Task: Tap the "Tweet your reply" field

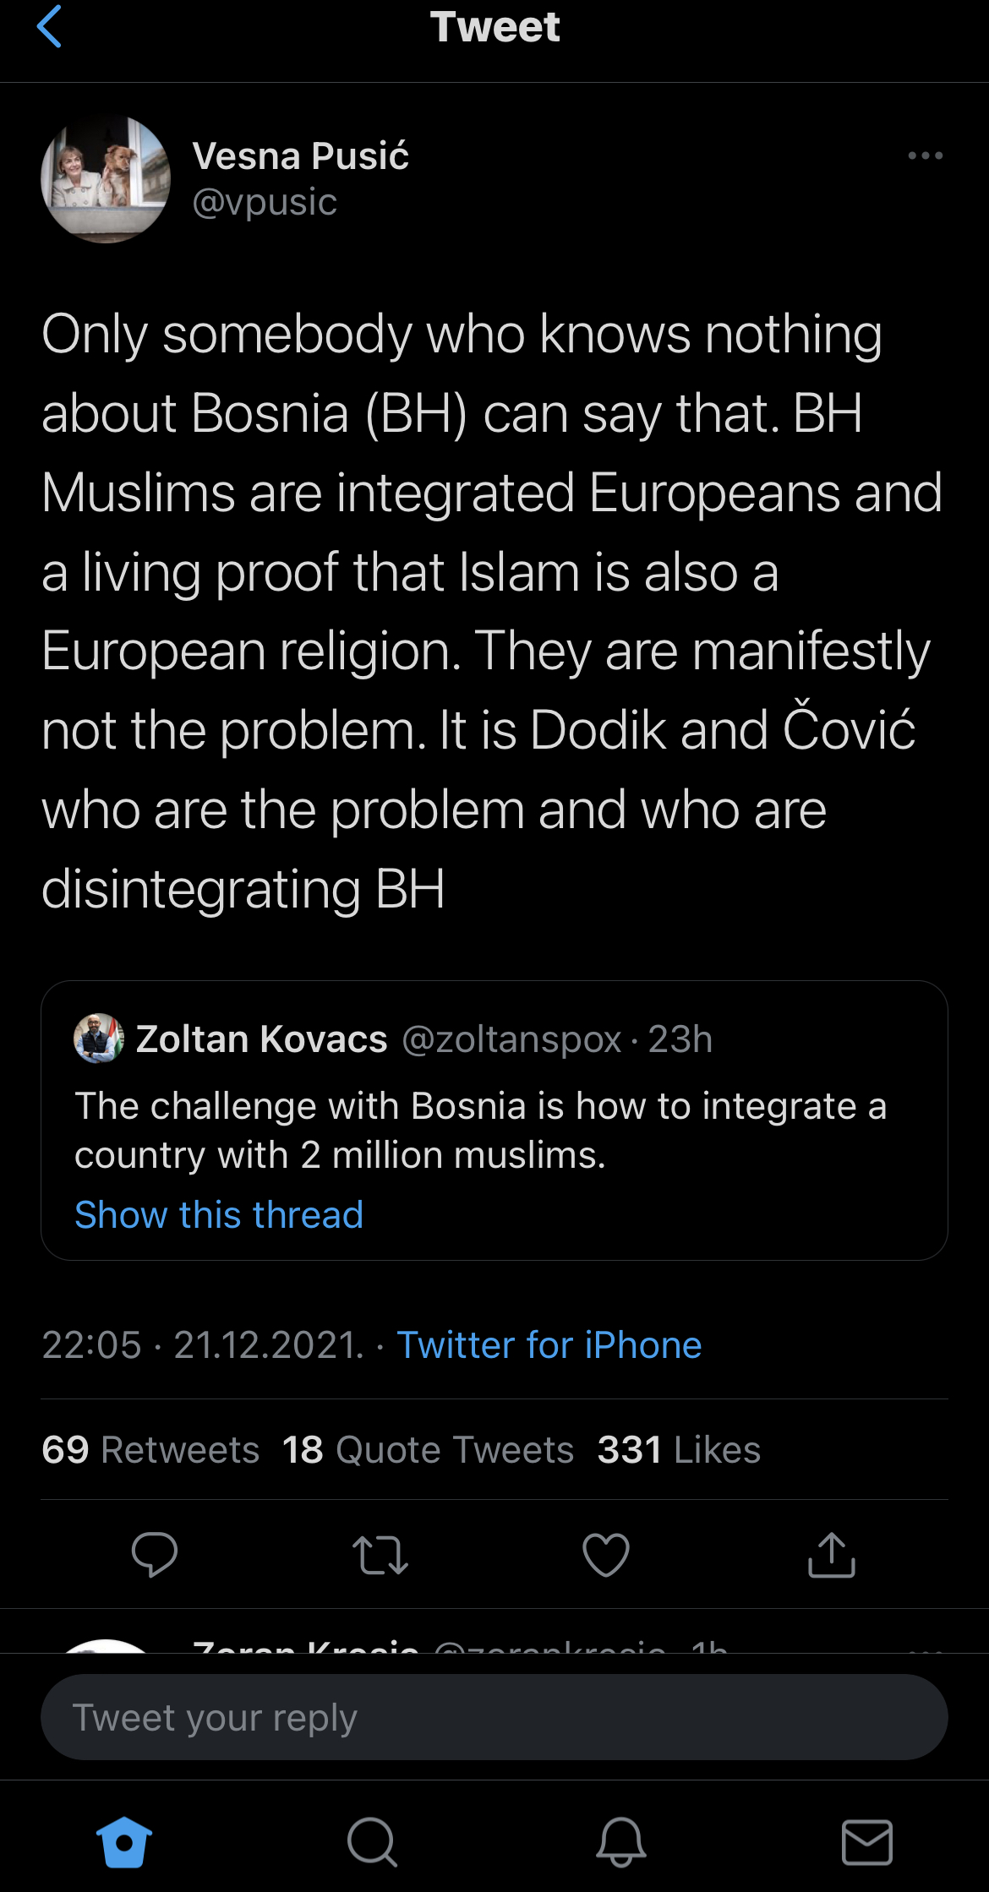Action: coord(494,1717)
